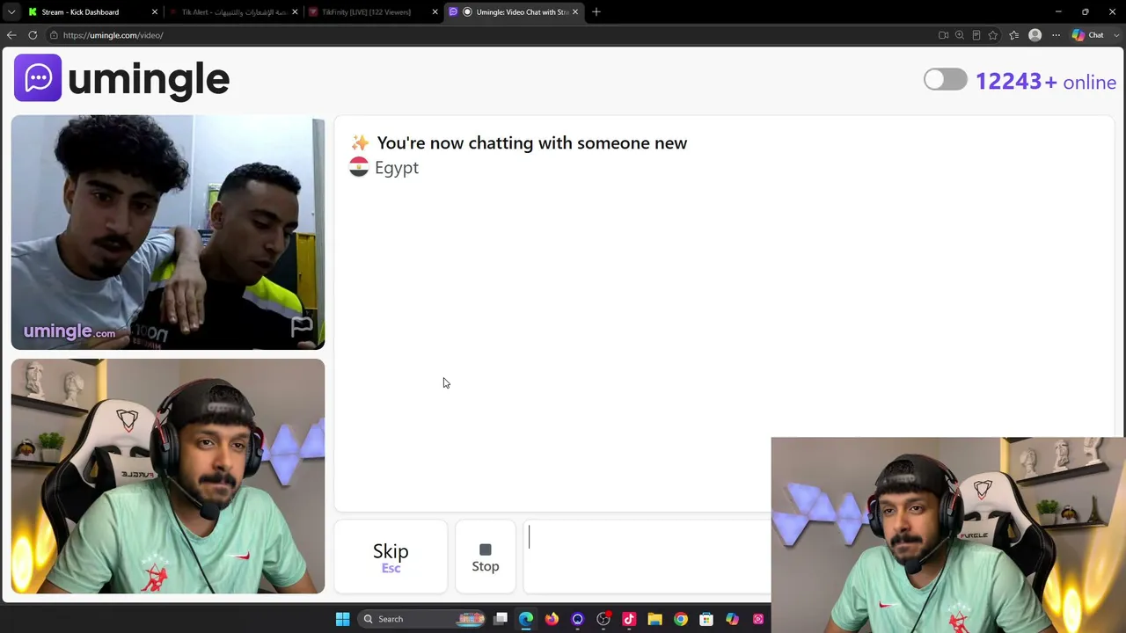Image resolution: width=1126 pixels, height=633 pixels.
Task: Open the favorites list icon
Action: pyautogui.click(x=1014, y=35)
